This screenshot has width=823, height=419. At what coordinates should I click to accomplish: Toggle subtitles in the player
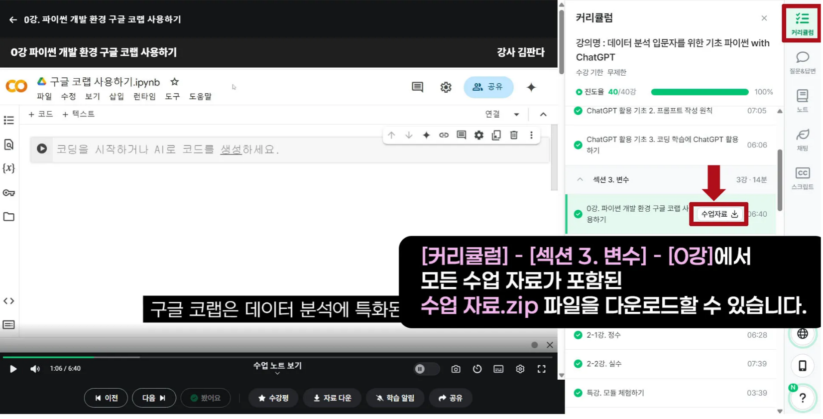pos(498,369)
